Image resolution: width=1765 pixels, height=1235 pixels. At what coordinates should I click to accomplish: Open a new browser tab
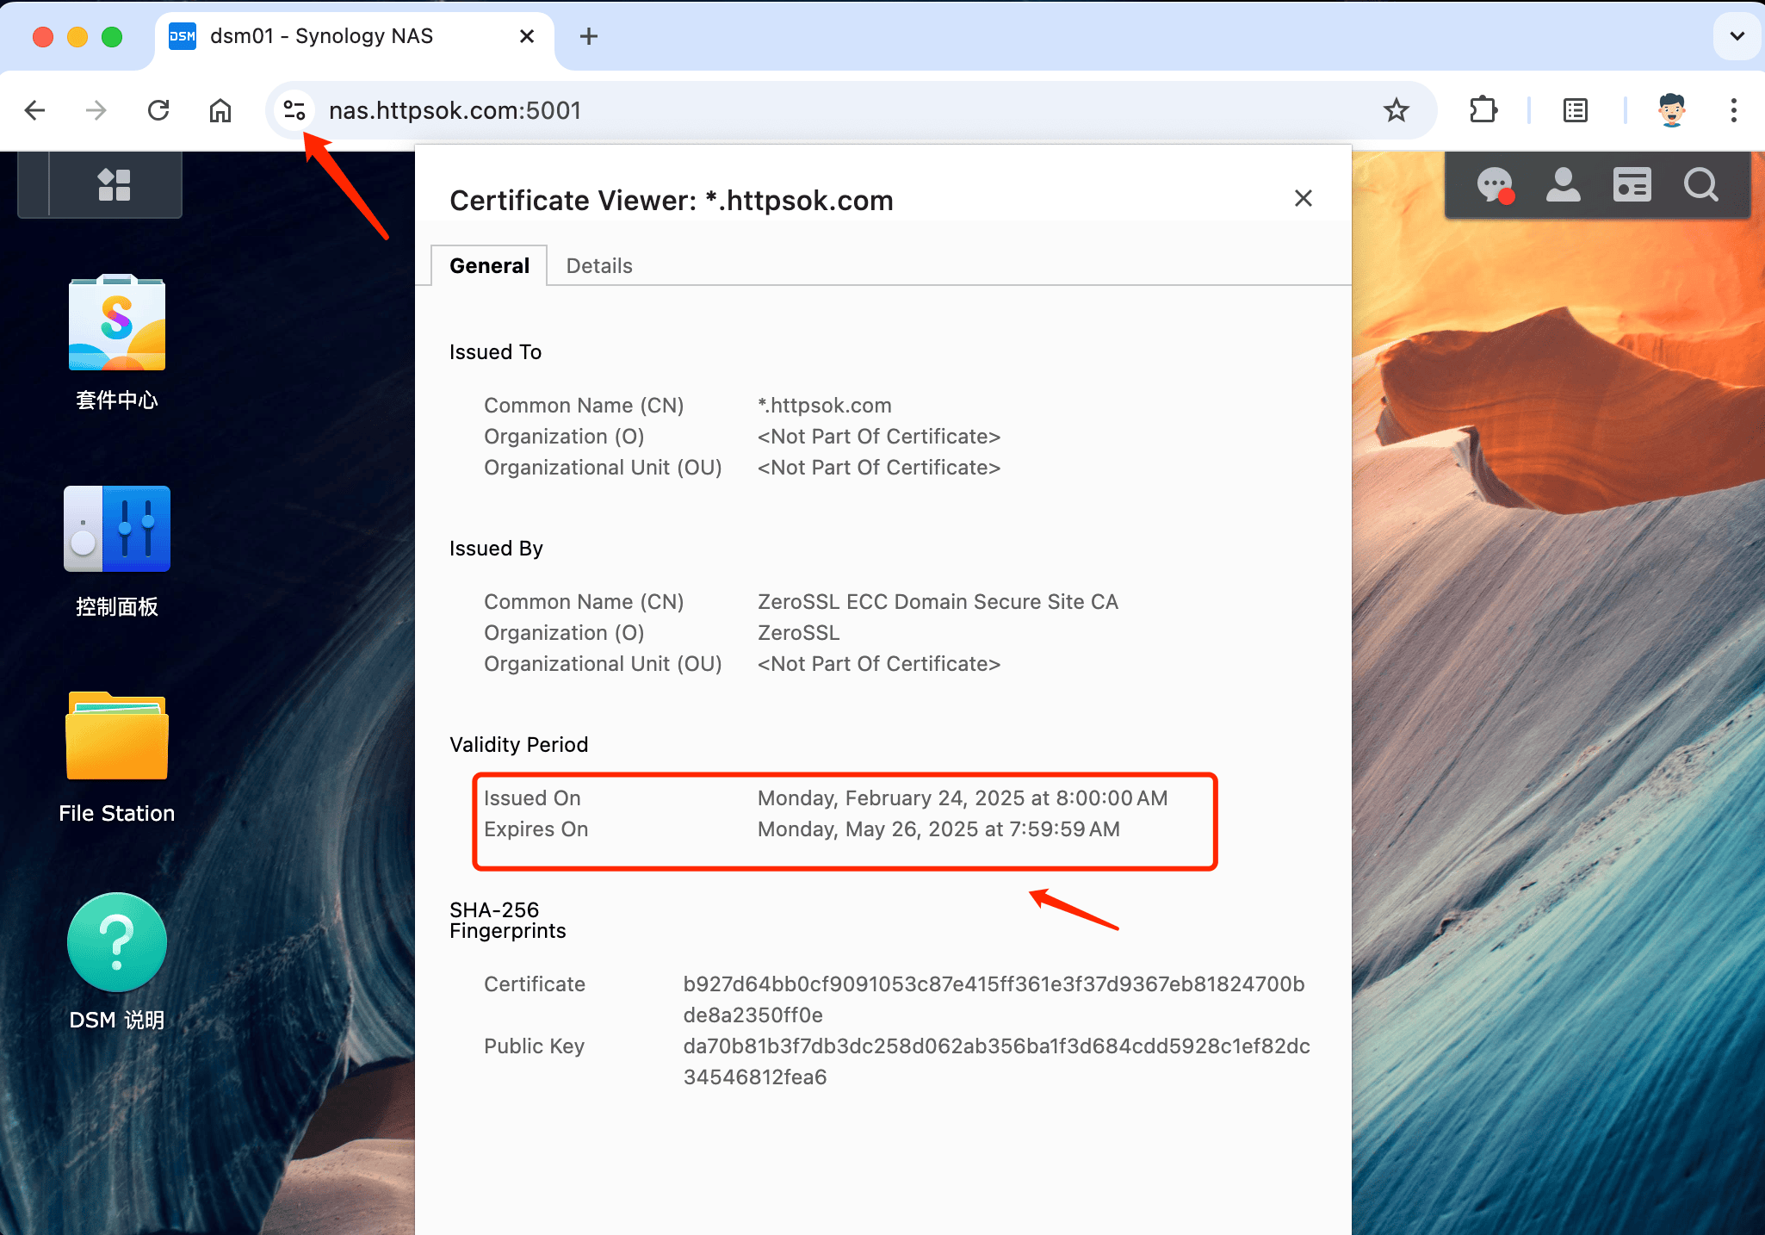pos(589,36)
